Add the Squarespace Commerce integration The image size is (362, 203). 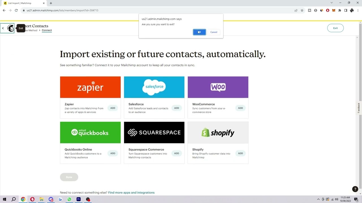tap(176, 153)
